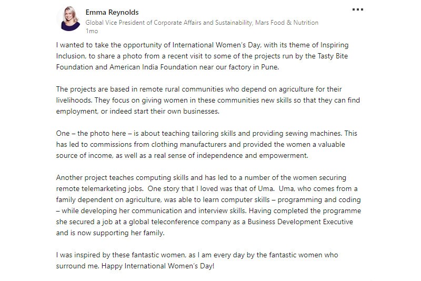The image size is (421, 281).
Task: Click the Global Vice President headline text
Action: pyautogui.click(x=202, y=23)
